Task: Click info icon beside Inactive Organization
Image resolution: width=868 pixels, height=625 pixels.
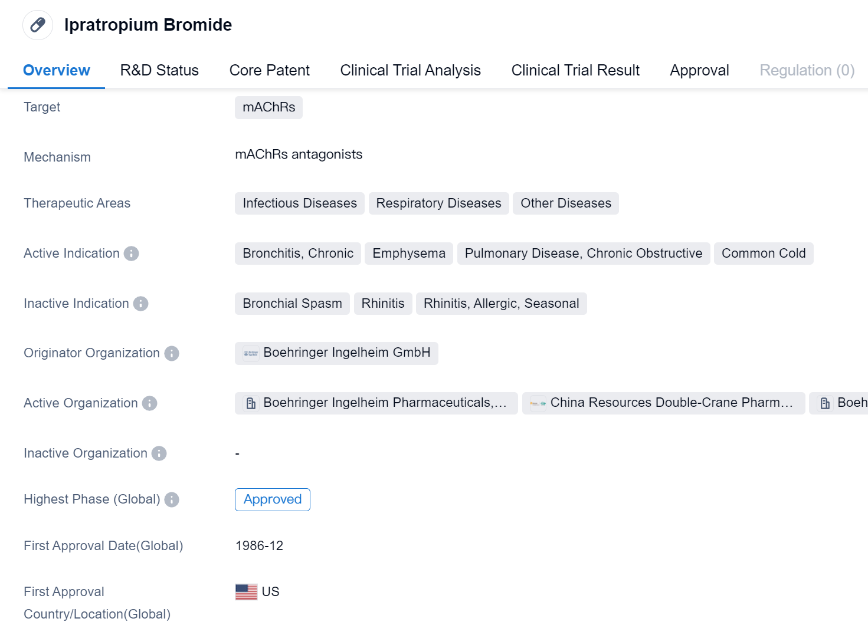Action: tap(159, 453)
